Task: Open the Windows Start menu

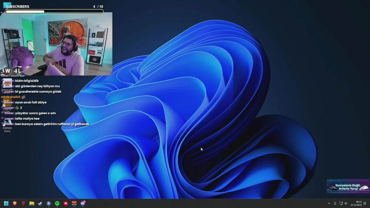Action: coord(6,203)
